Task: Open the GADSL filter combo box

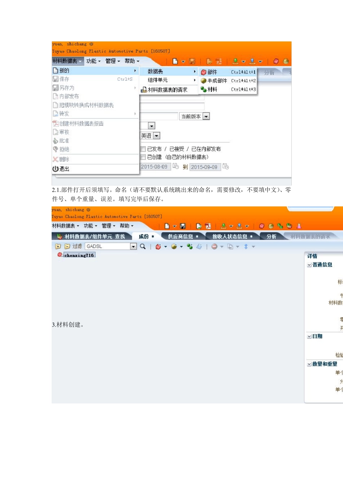Action: [111, 246]
